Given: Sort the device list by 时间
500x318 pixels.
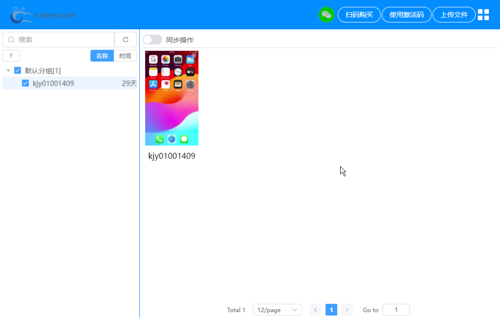Looking at the screenshot, I should point(125,56).
